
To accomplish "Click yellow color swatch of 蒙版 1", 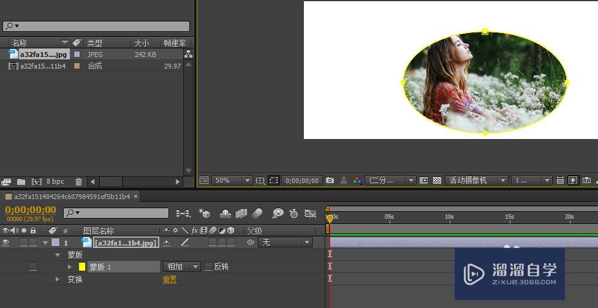I will (x=82, y=267).
